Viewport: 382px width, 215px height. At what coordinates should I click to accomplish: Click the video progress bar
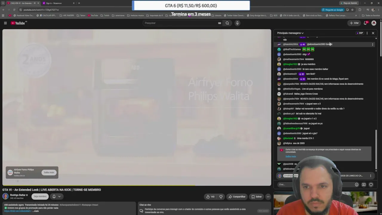coord(137,185)
